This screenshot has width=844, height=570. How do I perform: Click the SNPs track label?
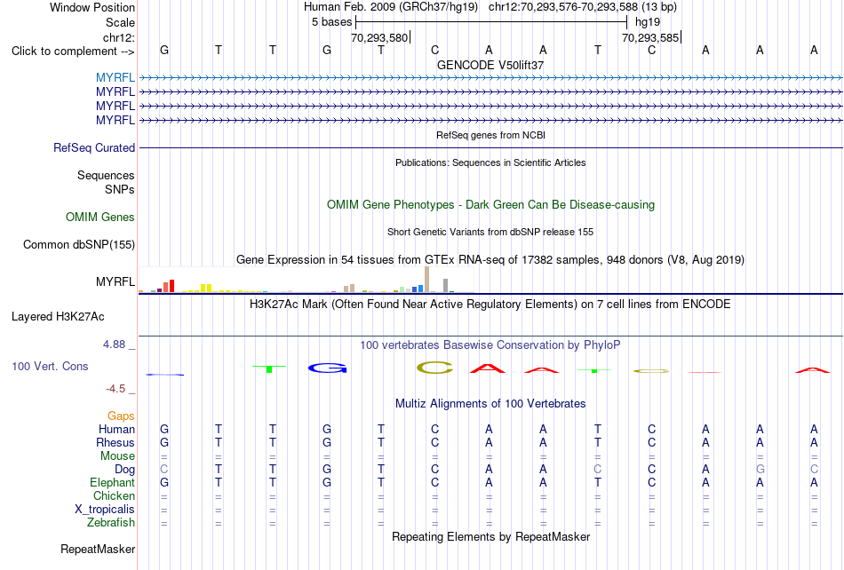pos(120,189)
